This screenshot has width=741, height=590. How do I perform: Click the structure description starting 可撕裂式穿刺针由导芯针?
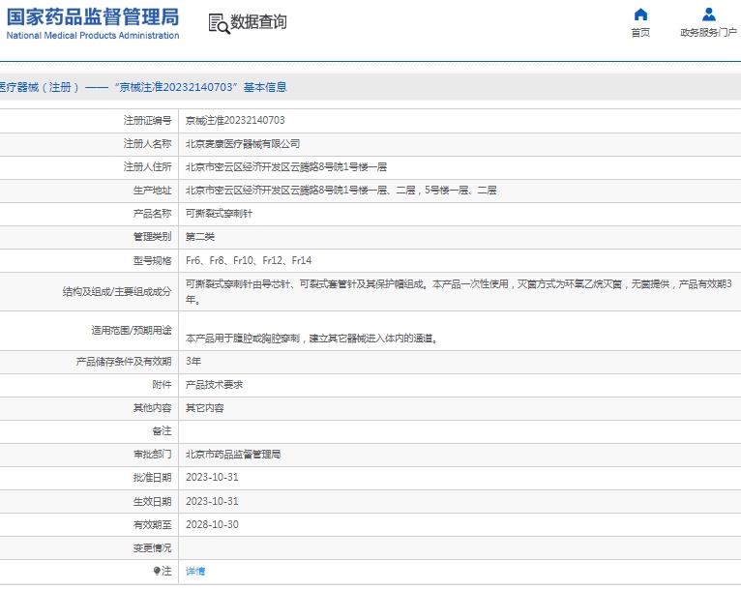click(x=459, y=291)
